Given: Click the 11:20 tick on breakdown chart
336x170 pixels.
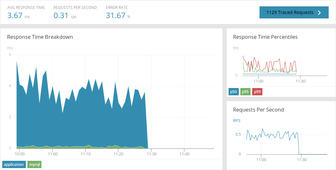Looking at the screenshot, I should 118,154.
